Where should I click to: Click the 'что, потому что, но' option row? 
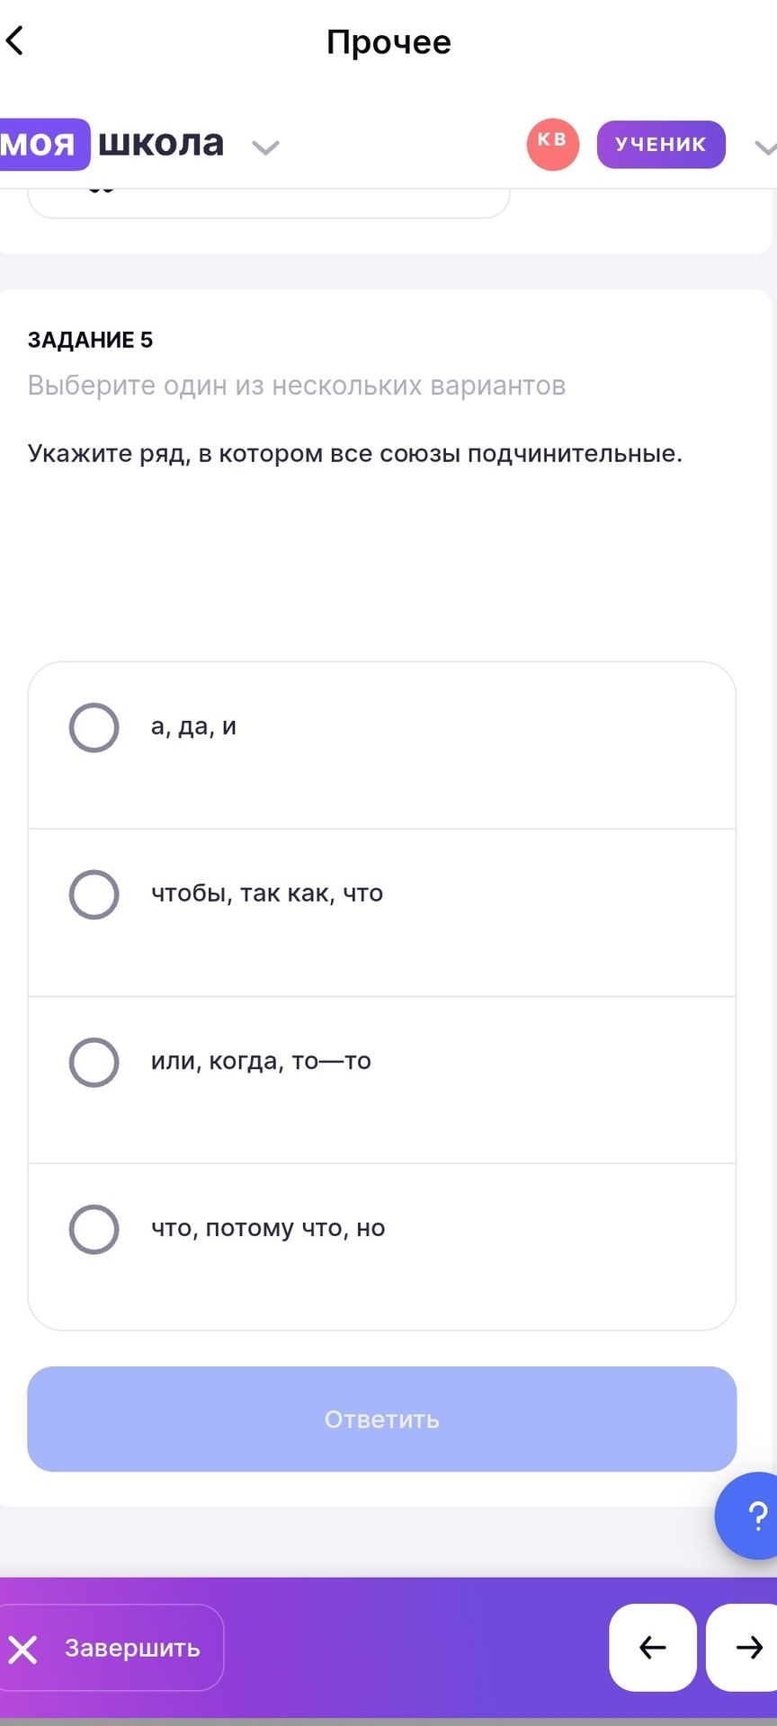pyautogui.click(x=382, y=1247)
